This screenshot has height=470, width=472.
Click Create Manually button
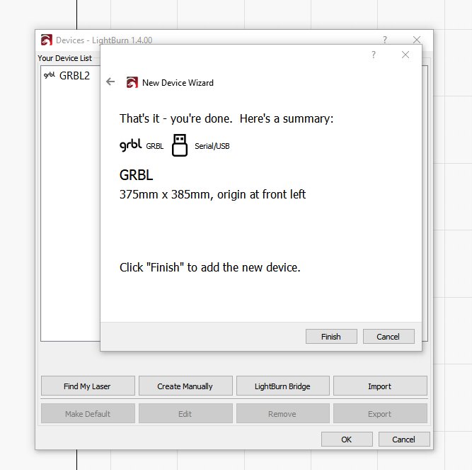pyautogui.click(x=185, y=386)
